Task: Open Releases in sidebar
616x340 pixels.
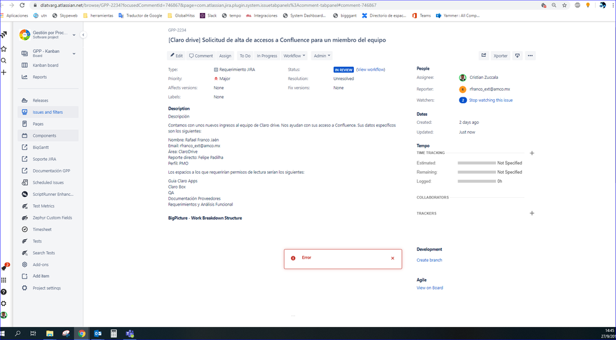Action: tap(48, 100)
